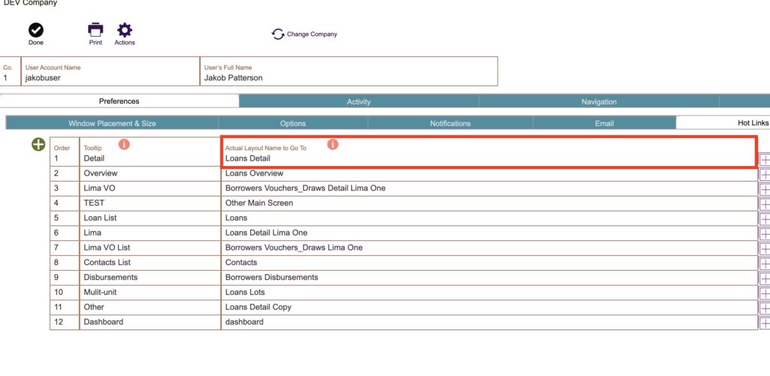The image size is (770, 376).
Task: Click plus icon on Dashboard row
Action: [765, 323]
